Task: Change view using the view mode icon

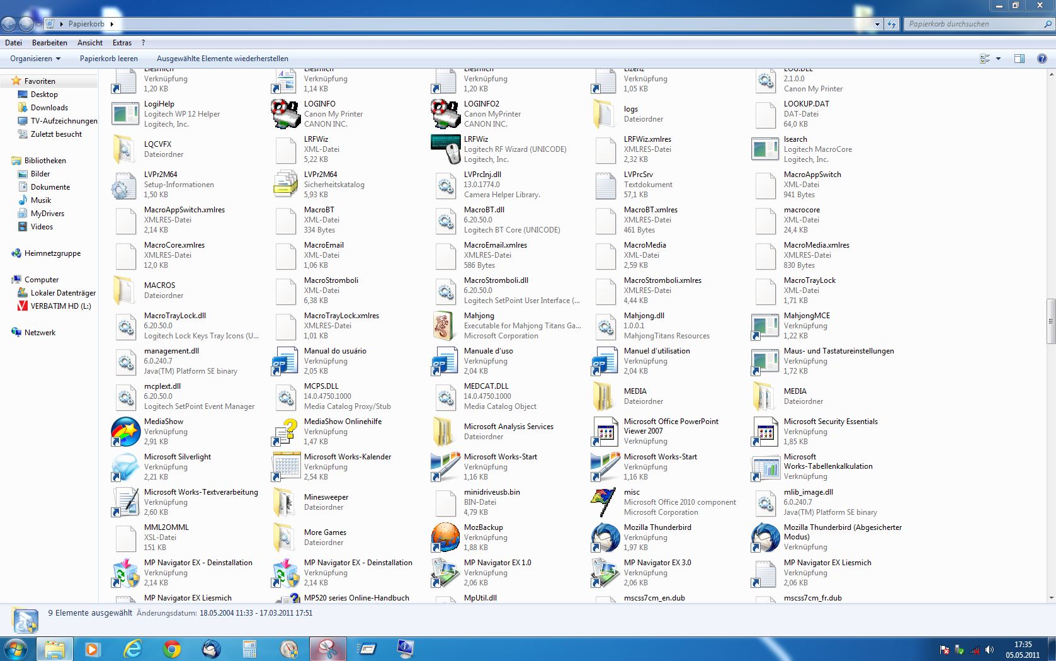Action: [x=985, y=59]
